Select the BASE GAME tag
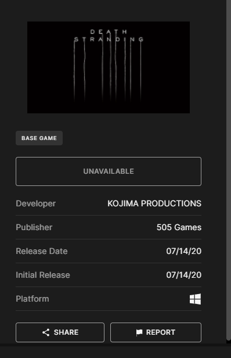This screenshot has height=358, width=231. 39,138
